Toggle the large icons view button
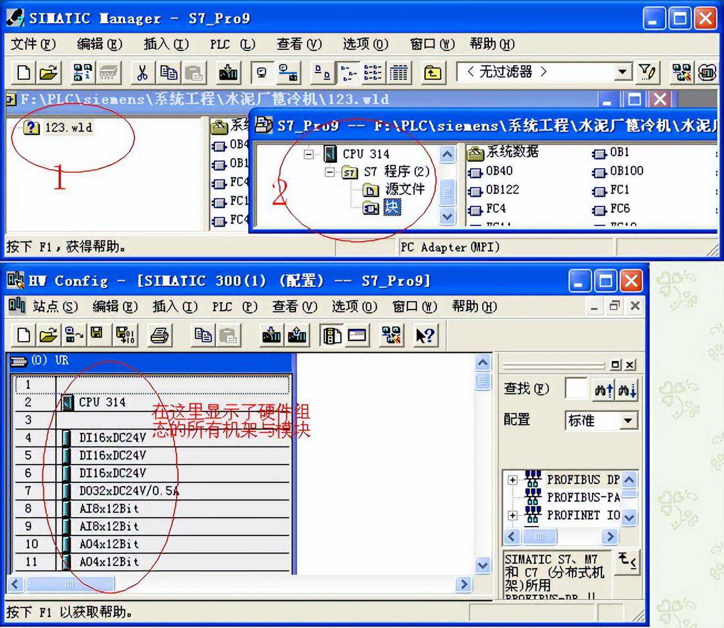The height and width of the screenshot is (628, 724). point(322,73)
